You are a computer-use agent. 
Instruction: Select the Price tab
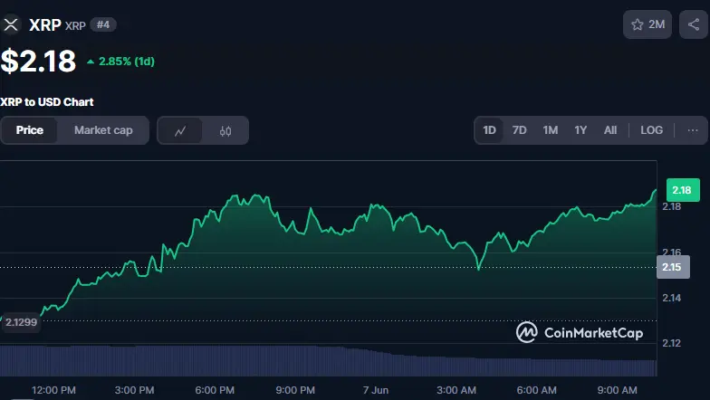30,130
